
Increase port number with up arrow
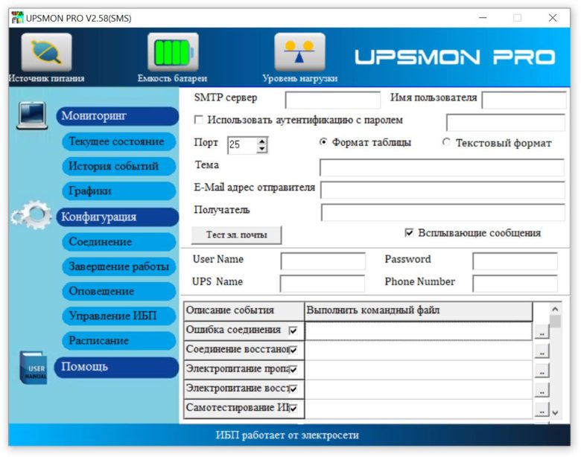point(262,141)
